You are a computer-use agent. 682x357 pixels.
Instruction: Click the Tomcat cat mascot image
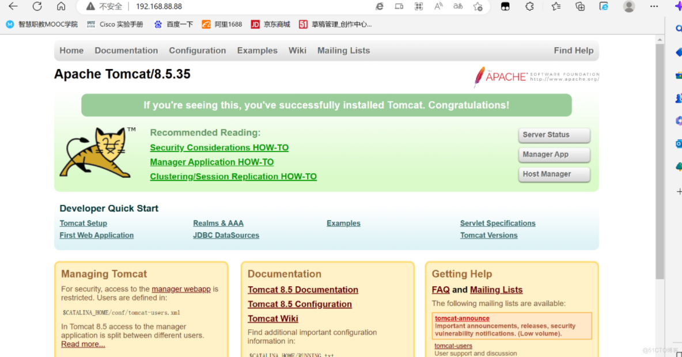[97, 152]
